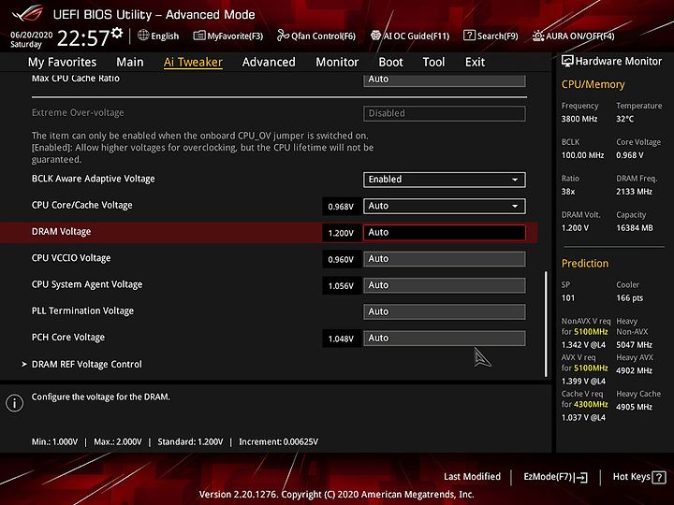Open BCLK Aware Adaptive Voltage dropdown
The height and width of the screenshot is (505, 674).
[x=444, y=180]
